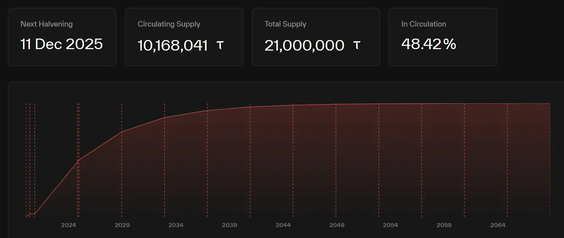Click the In Circulation card label
The width and height of the screenshot is (564, 238).
pos(424,24)
